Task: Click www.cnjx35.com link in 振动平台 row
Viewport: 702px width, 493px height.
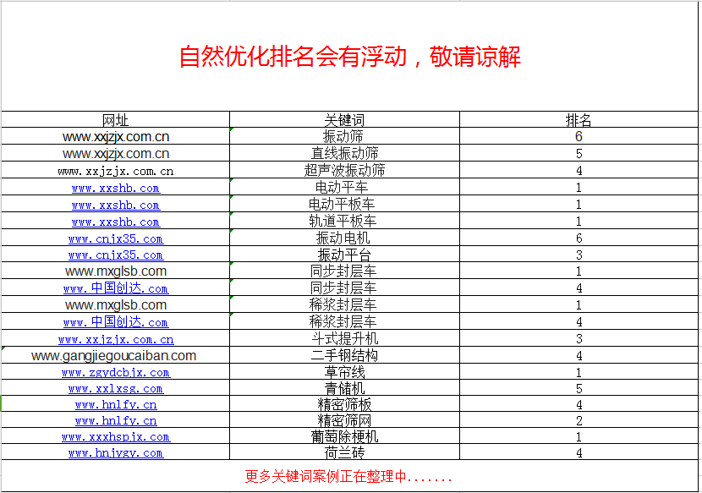Action: (115, 255)
